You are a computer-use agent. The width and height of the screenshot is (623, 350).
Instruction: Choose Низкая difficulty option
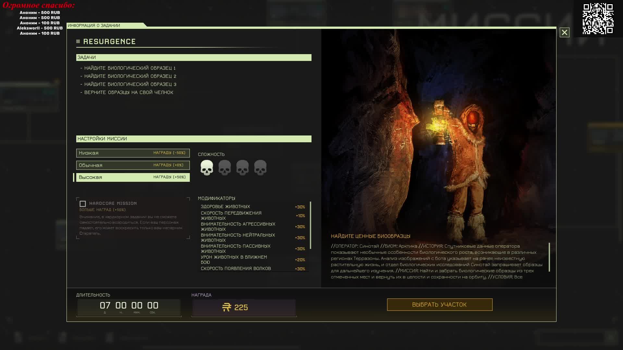click(133, 153)
